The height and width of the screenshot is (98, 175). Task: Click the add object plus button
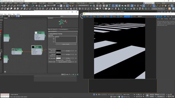point(54,39)
